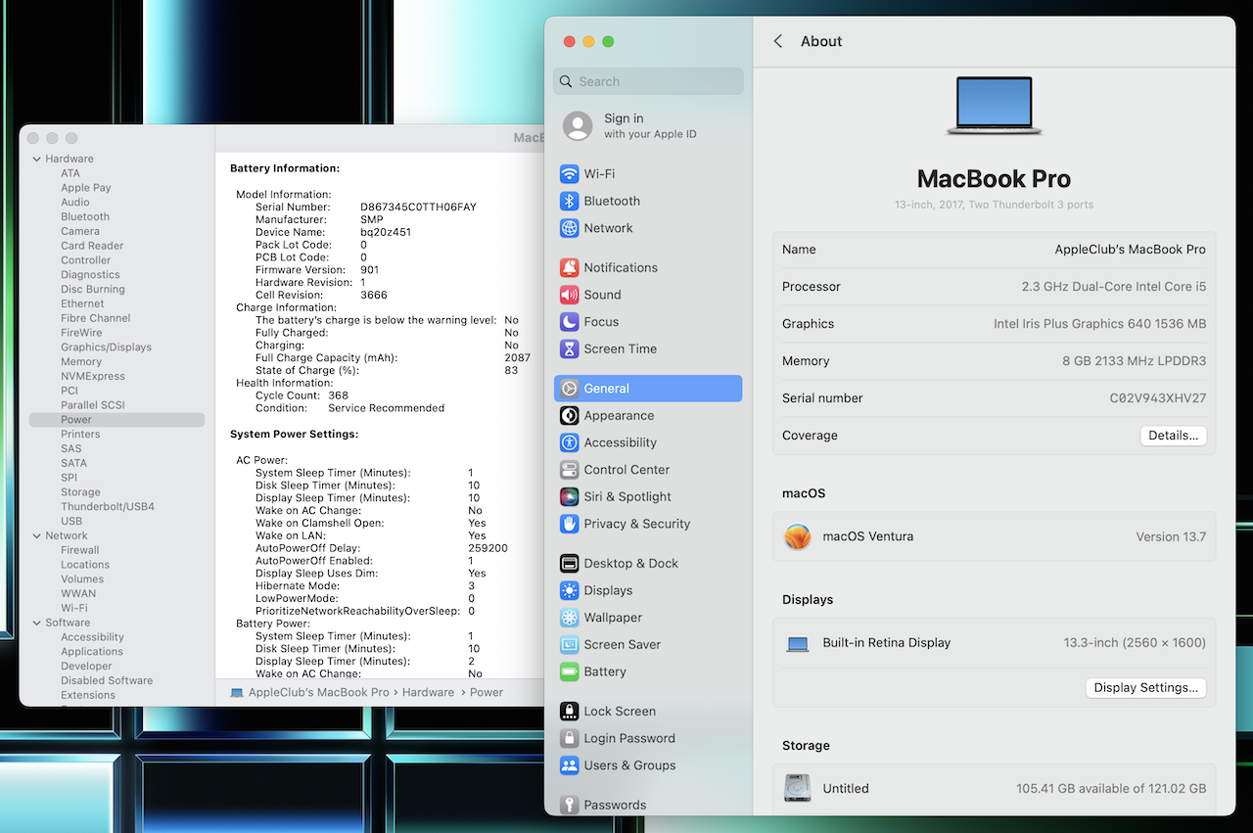Click the 105.41 GB available storage text
Viewport: 1253px width, 833px height.
coord(1111,788)
